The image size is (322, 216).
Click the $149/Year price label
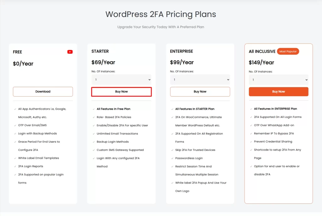(261, 62)
